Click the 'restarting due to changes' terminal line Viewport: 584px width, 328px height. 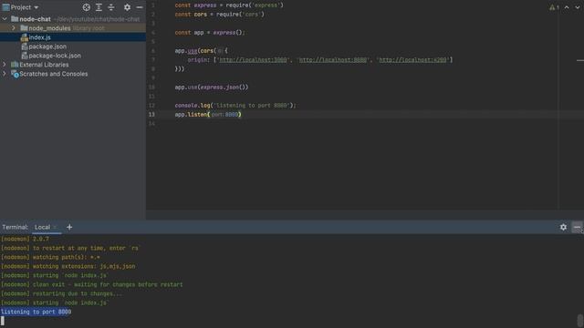(61, 293)
